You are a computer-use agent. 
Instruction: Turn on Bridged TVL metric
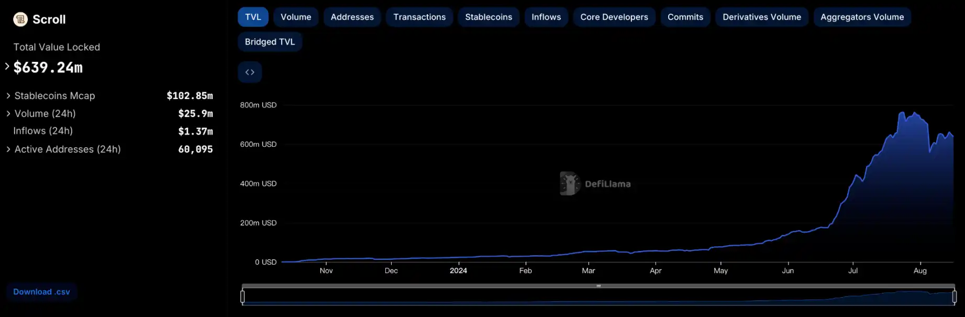pos(270,42)
